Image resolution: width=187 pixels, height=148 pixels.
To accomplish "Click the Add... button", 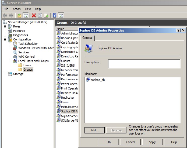I will point(94,130).
